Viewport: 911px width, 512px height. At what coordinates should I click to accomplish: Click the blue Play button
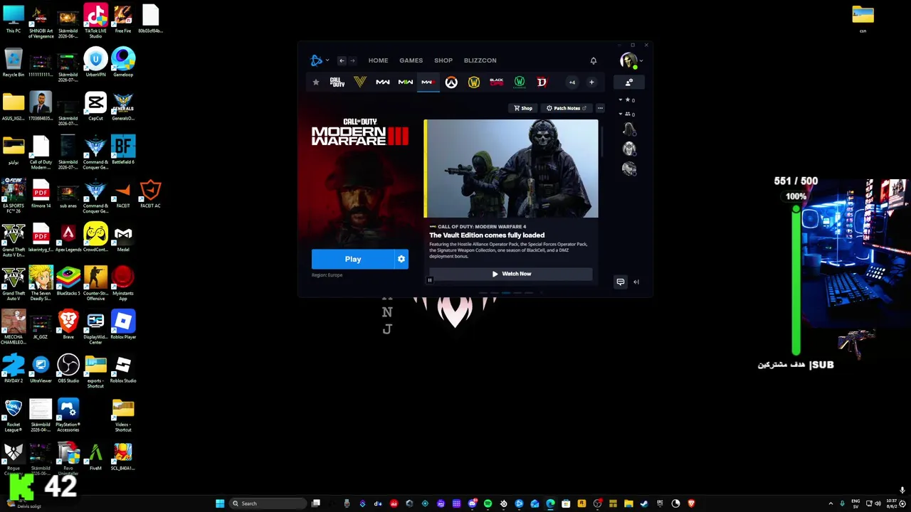pyautogui.click(x=353, y=260)
